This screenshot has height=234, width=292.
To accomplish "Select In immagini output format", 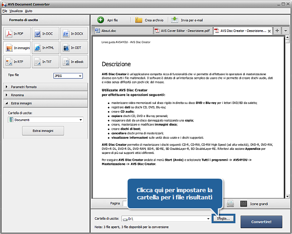I will tap(17, 48).
